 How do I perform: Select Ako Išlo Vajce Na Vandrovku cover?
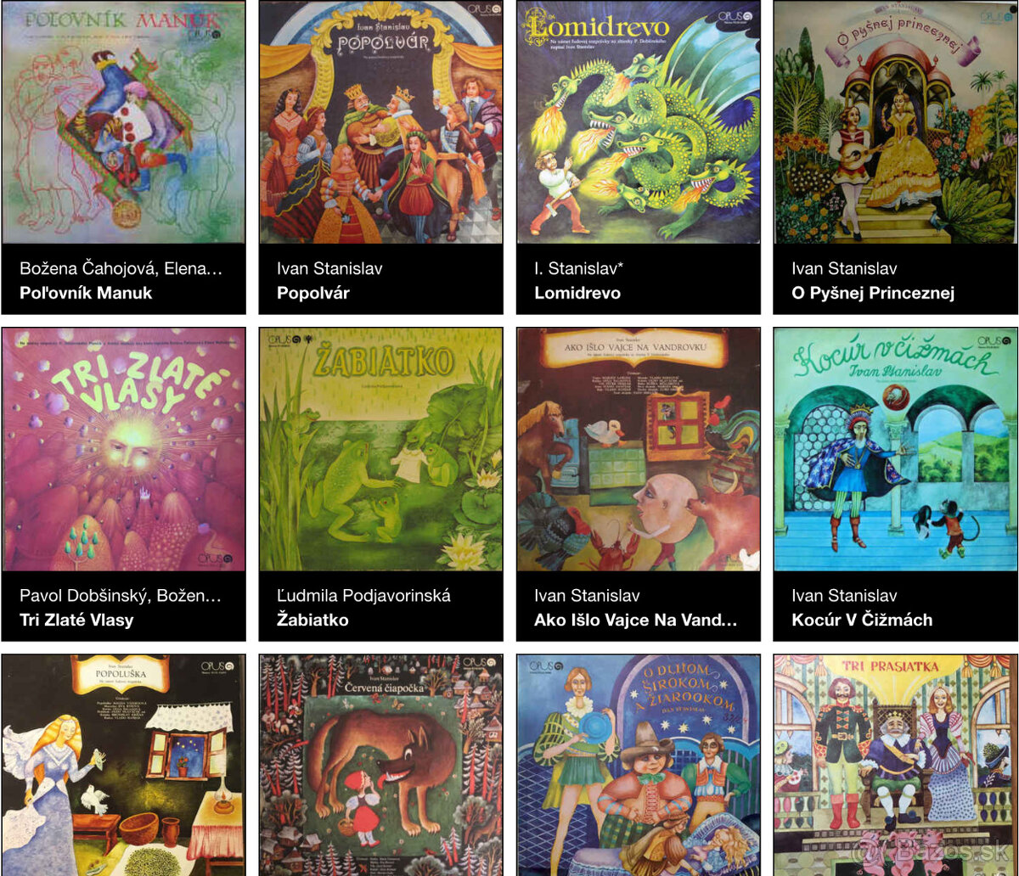pos(638,449)
